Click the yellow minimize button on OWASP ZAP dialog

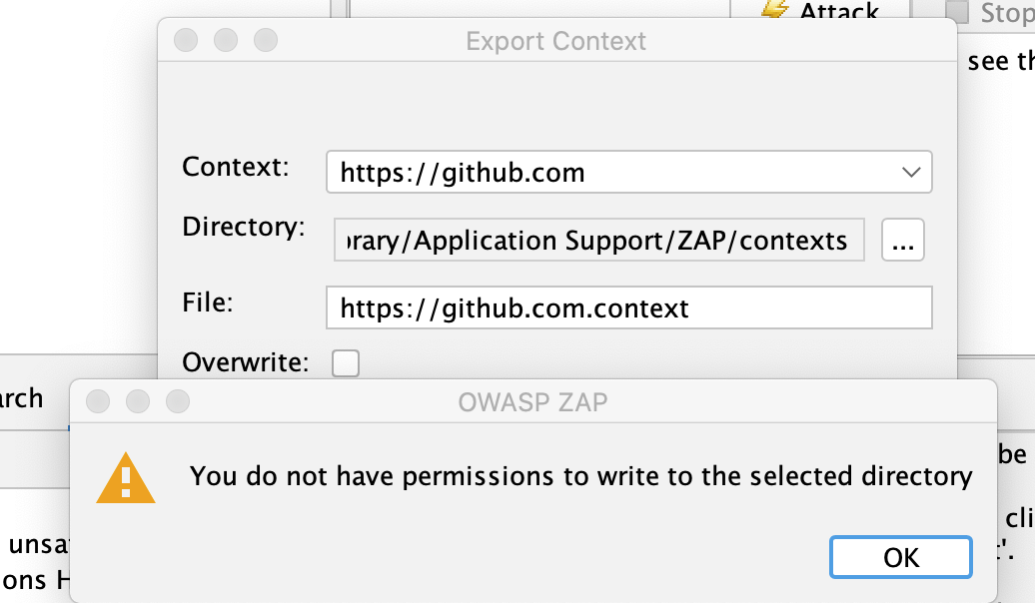pos(139,401)
